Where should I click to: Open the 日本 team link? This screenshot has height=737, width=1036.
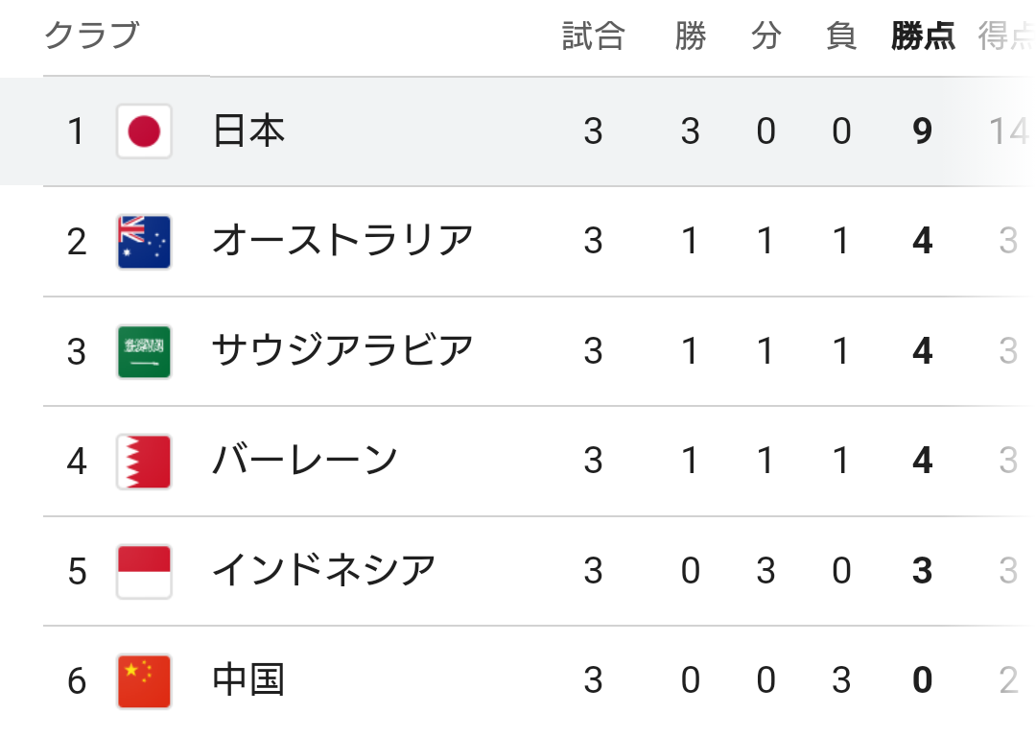point(248,131)
